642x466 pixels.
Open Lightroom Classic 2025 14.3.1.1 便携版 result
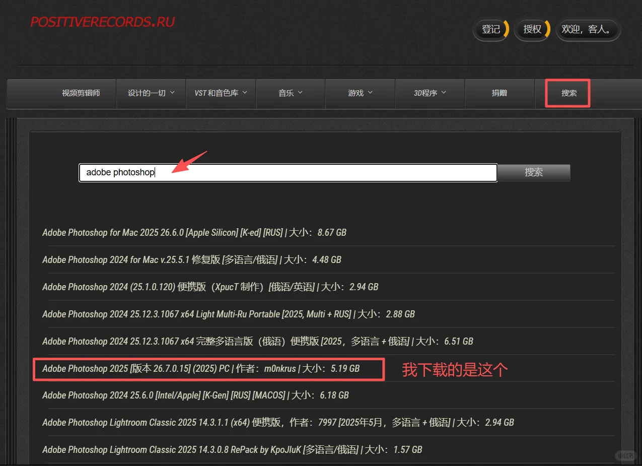(278, 423)
